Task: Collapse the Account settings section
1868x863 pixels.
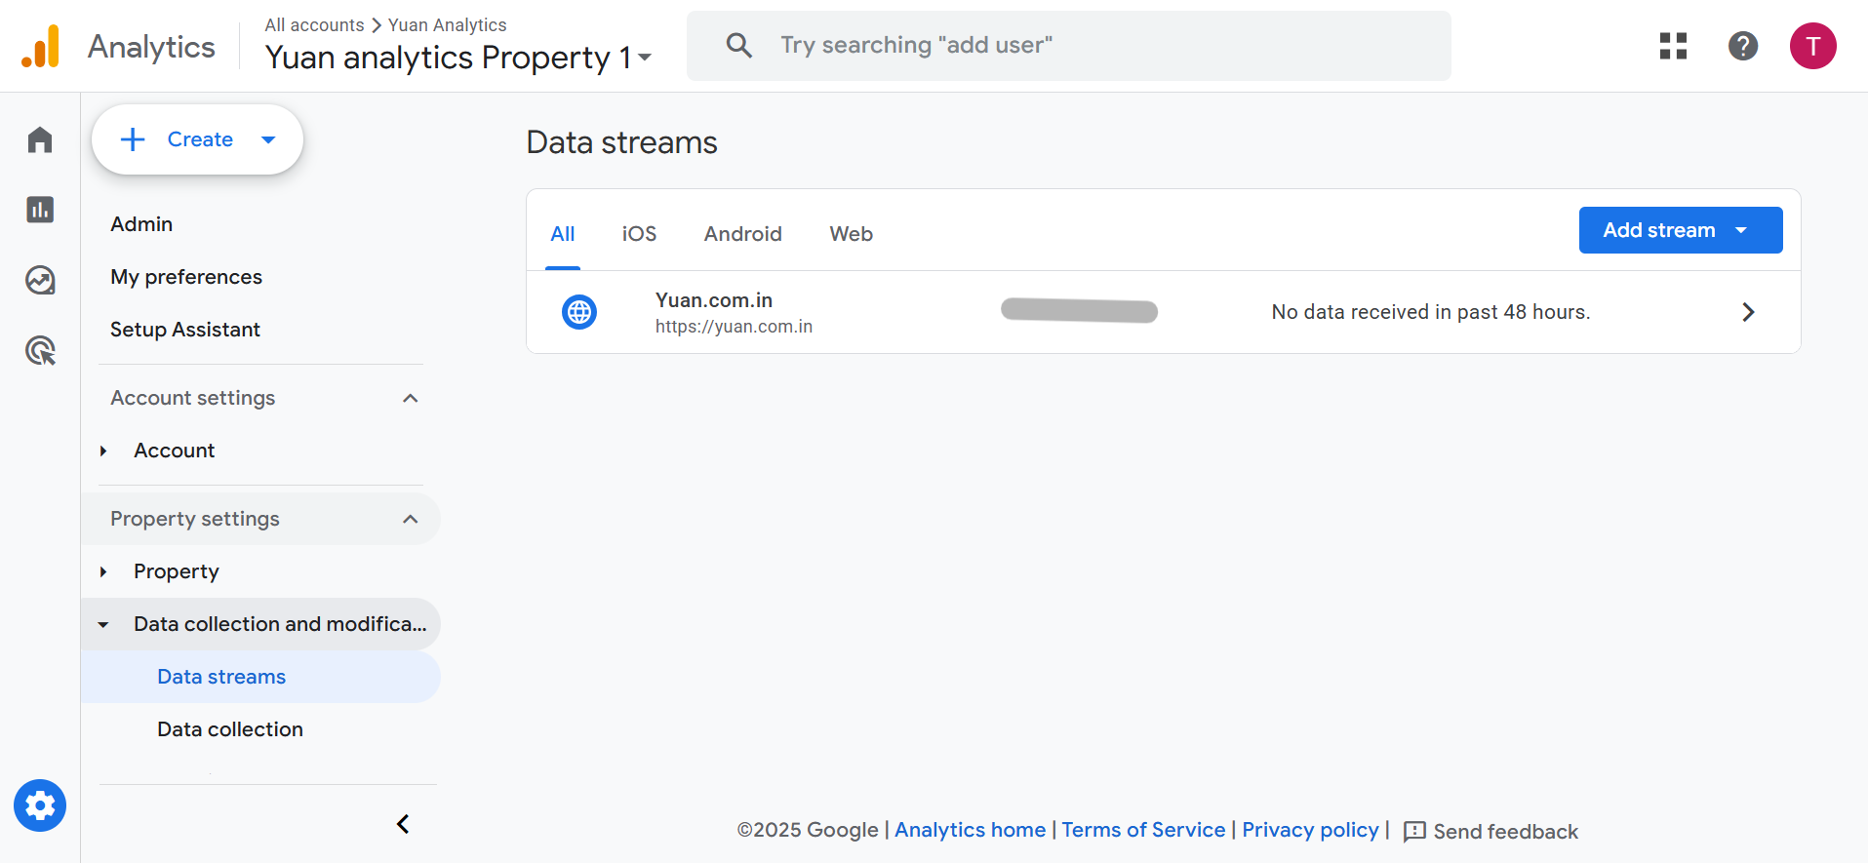Action: 410,398
